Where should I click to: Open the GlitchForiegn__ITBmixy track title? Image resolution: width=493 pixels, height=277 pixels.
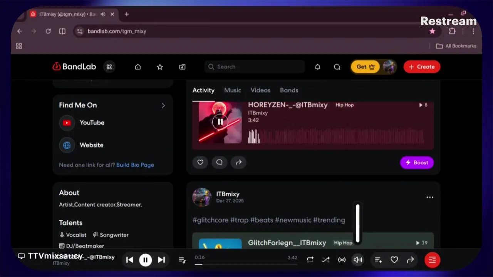[287, 243]
